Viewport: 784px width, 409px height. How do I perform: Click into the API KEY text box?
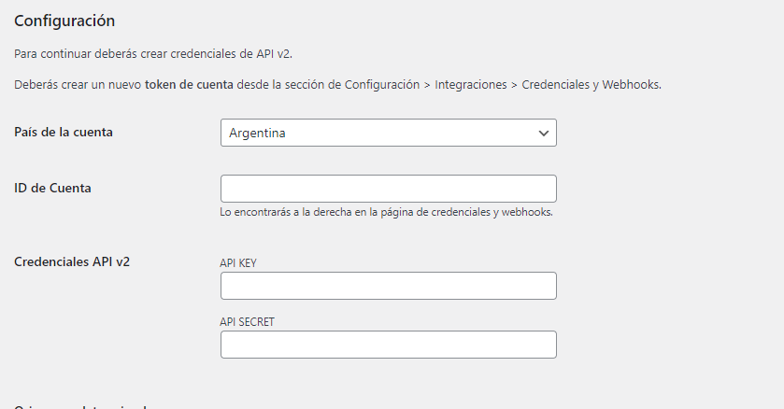389,286
